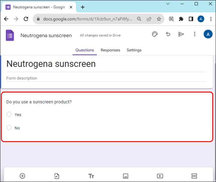216x182 pixels.
Task: Click the browser Back arrow
Action: click(x=6, y=19)
